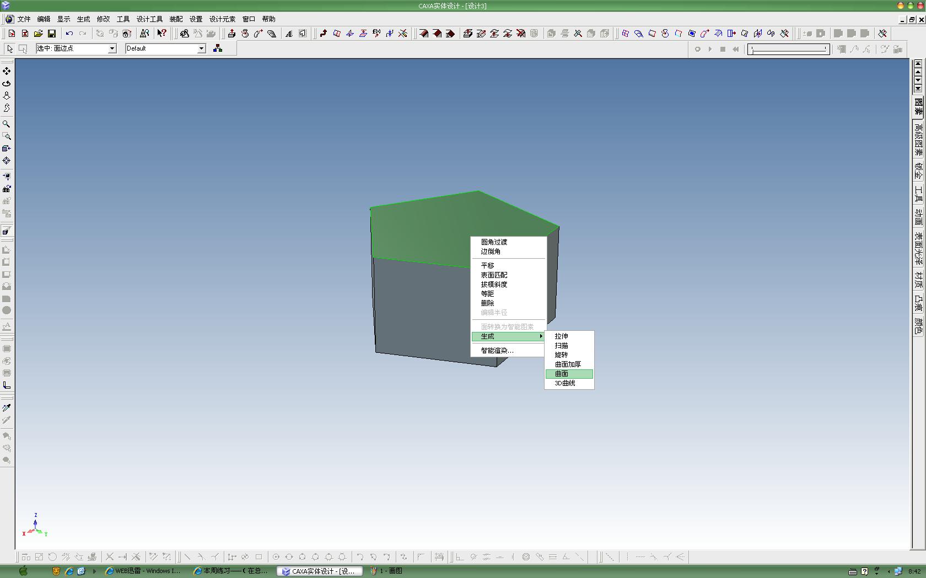Image resolution: width=926 pixels, height=578 pixels.
Task: Click the zoom magnifier tool in left toolbar
Action: pos(7,124)
